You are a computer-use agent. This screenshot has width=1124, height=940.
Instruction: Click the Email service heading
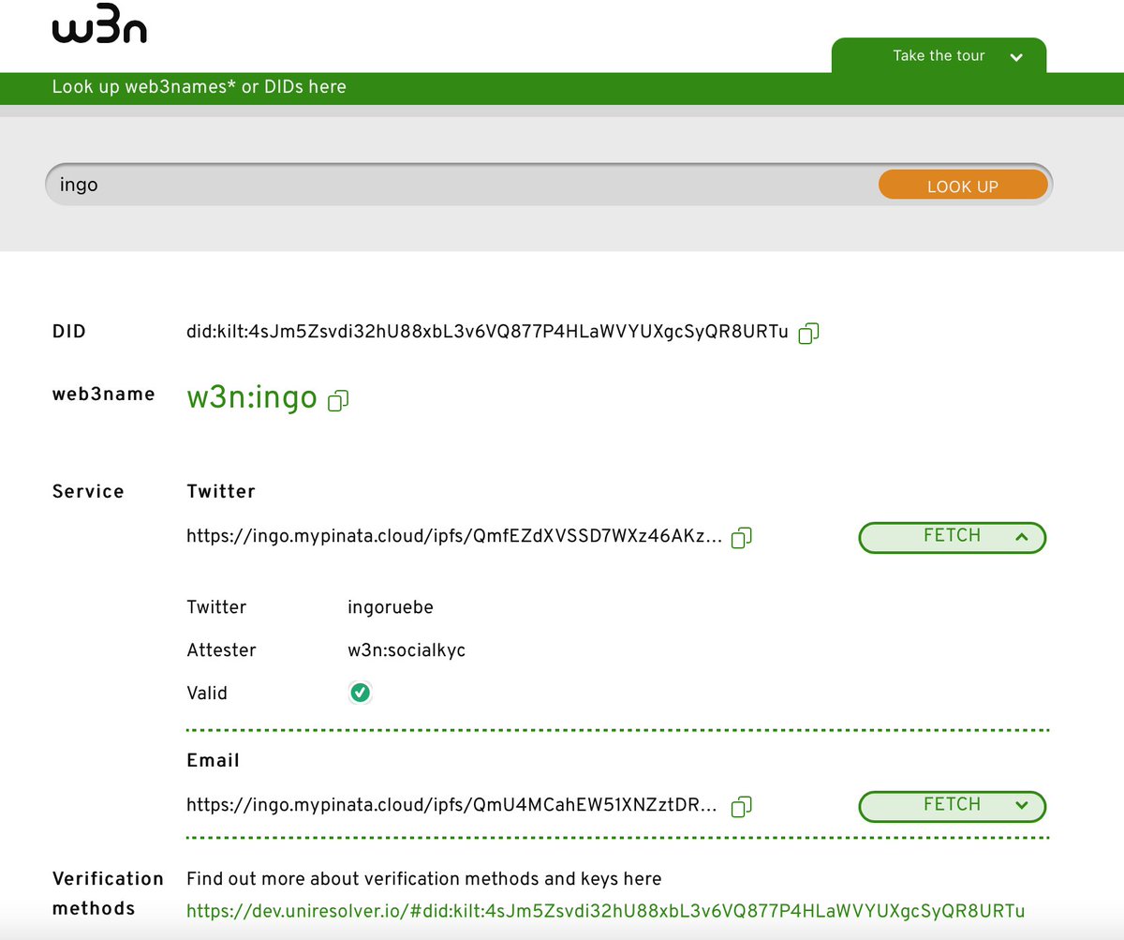coord(214,760)
